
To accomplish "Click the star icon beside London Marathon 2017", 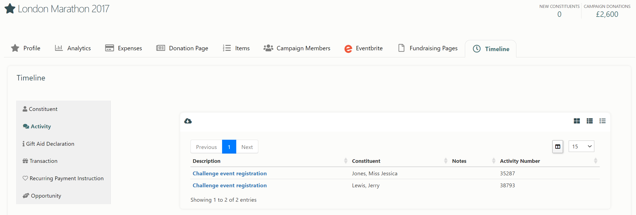I will coord(10,8).
